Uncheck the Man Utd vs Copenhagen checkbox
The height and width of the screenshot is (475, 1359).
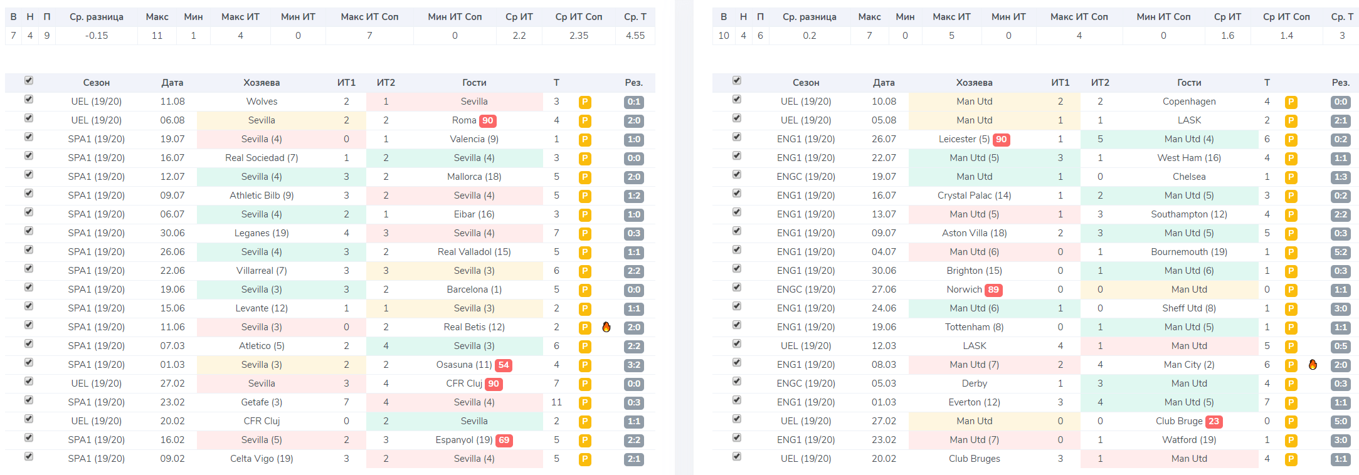[x=737, y=100]
